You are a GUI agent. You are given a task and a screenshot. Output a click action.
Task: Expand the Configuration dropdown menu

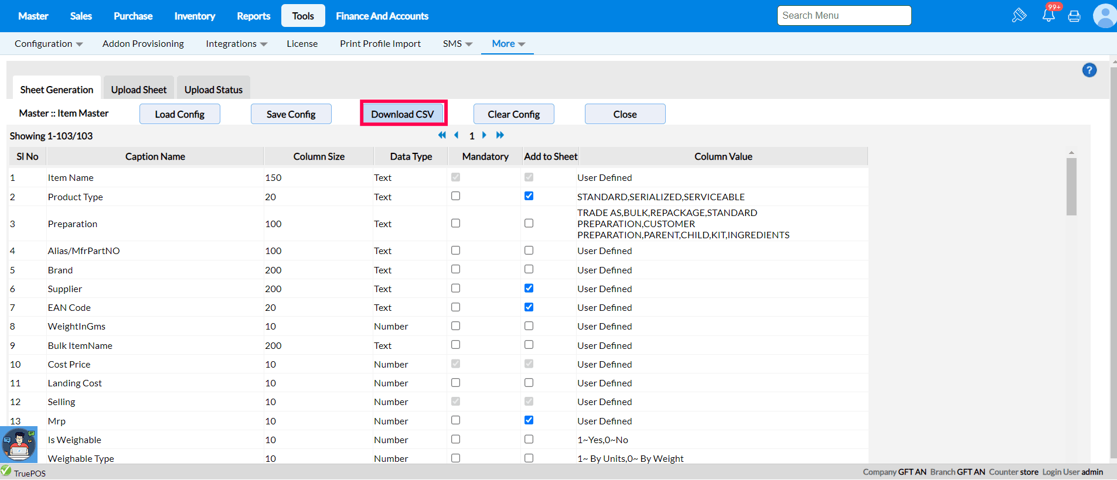click(49, 44)
